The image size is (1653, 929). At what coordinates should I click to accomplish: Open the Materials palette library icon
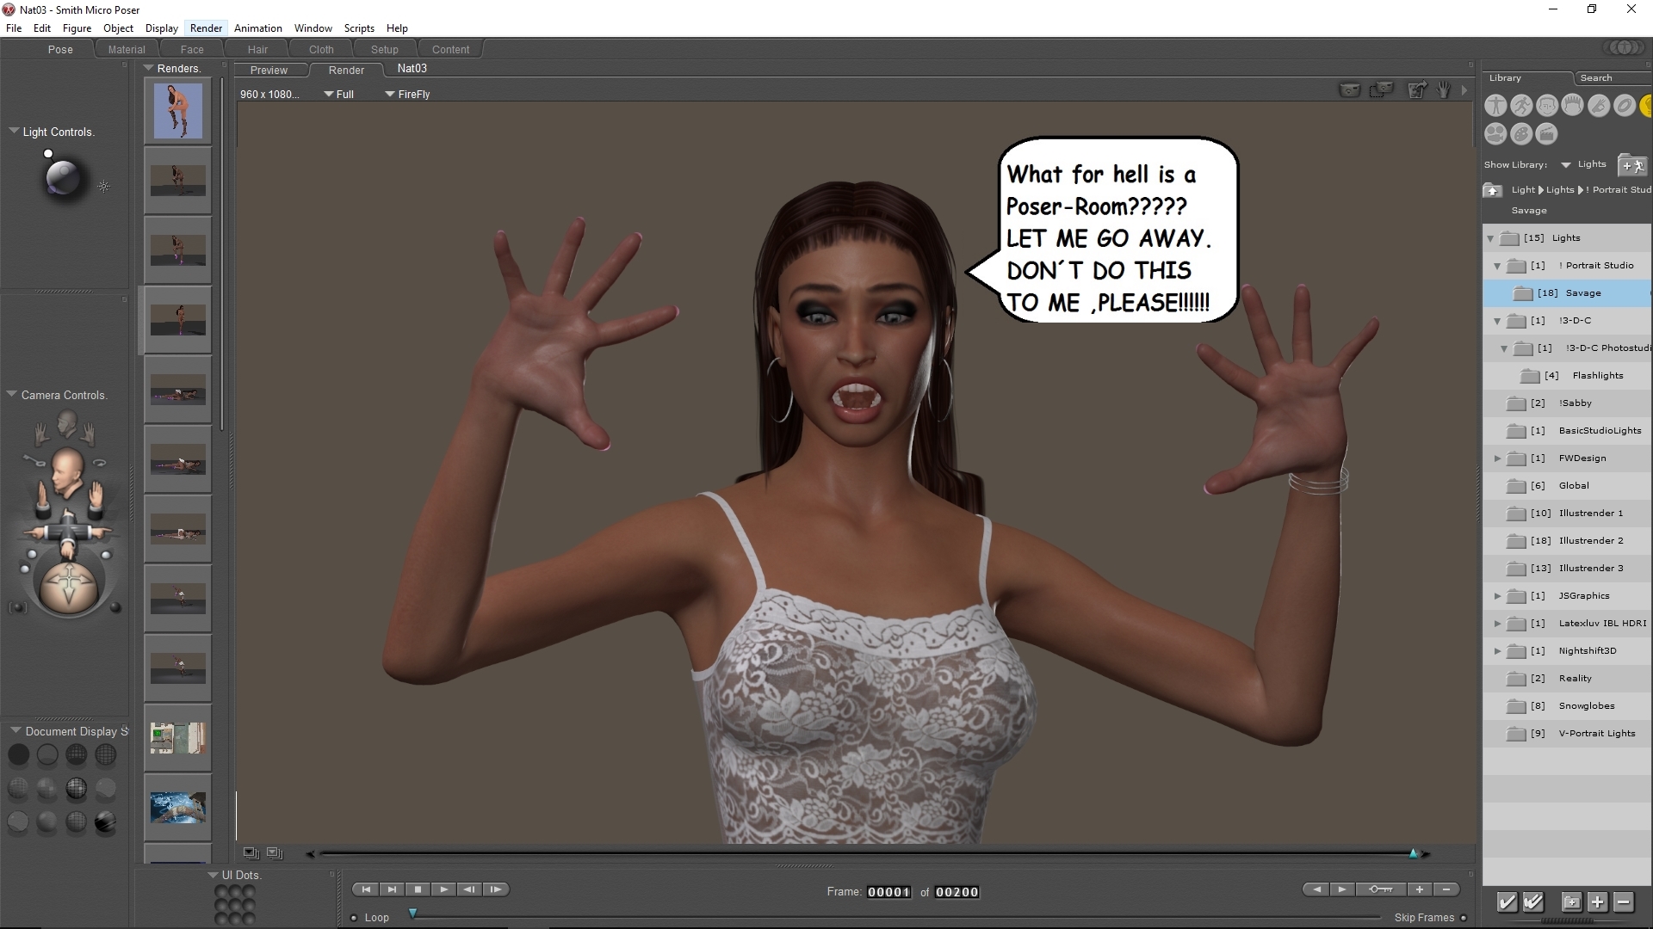click(x=1521, y=134)
